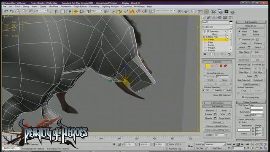Click the Grow selection button
Viewport: 270px width, 152px height.
click(224, 80)
